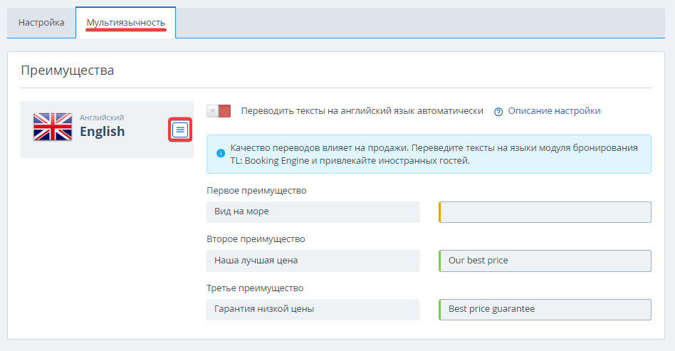
Task: Click the UK flag icon
Action: pyautogui.click(x=53, y=127)
